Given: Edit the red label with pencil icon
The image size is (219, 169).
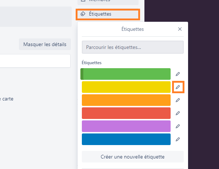Looking at the screenshot, I should [x=178, y=113].
